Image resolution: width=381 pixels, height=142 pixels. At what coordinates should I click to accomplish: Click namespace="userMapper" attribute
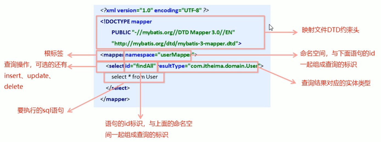[x=160, y=55]
